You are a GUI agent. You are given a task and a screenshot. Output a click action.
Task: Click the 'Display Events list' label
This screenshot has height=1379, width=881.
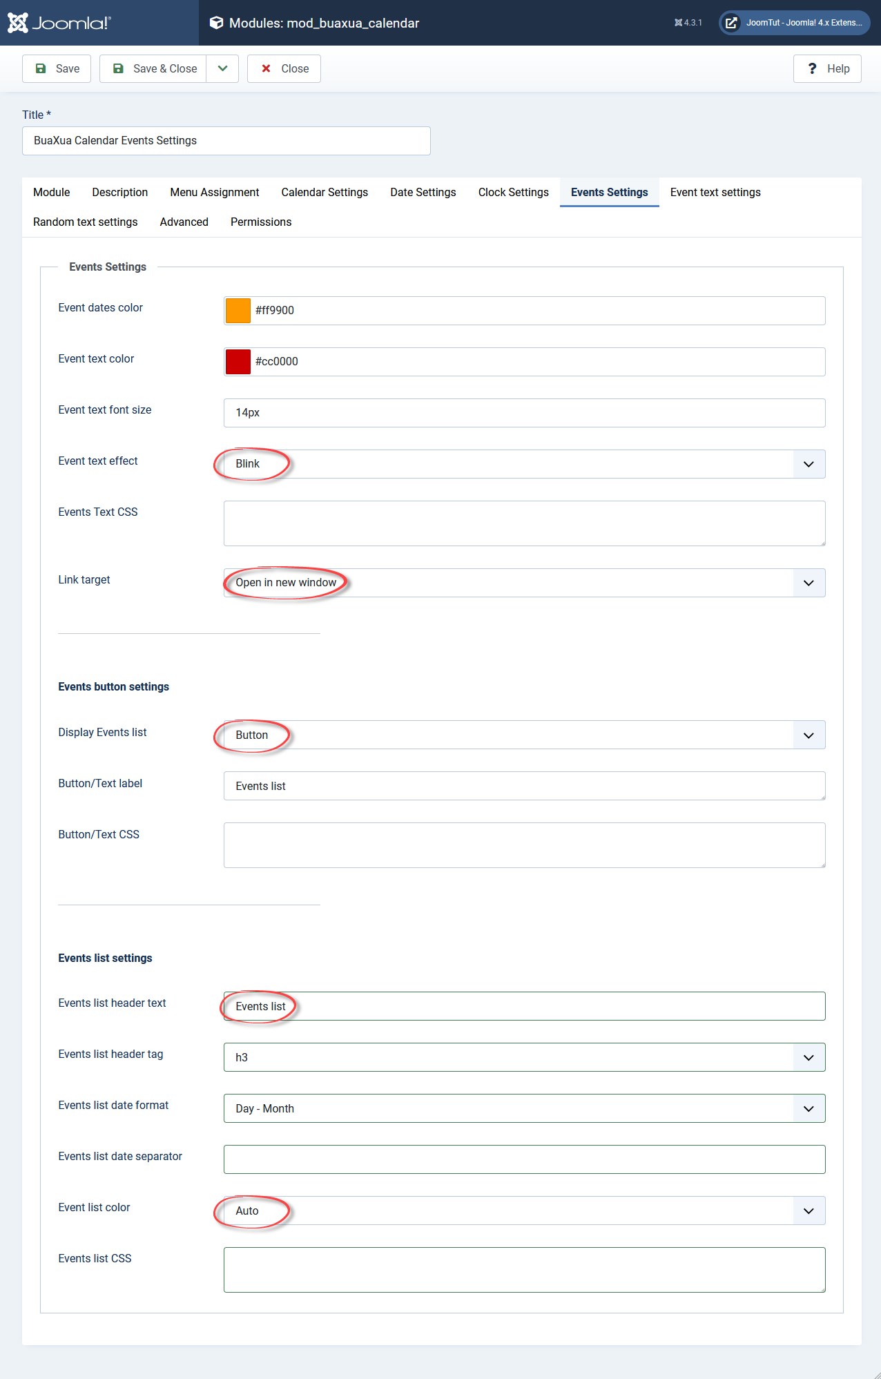102,732
